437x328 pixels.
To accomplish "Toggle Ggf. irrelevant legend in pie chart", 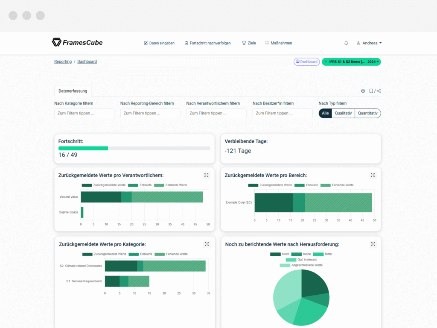I will tap(301, 260).
